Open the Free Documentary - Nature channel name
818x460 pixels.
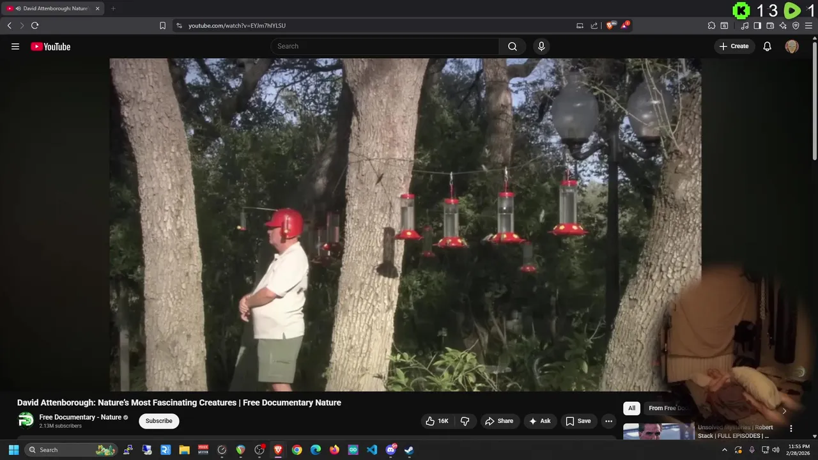click(x=80, y=417)
